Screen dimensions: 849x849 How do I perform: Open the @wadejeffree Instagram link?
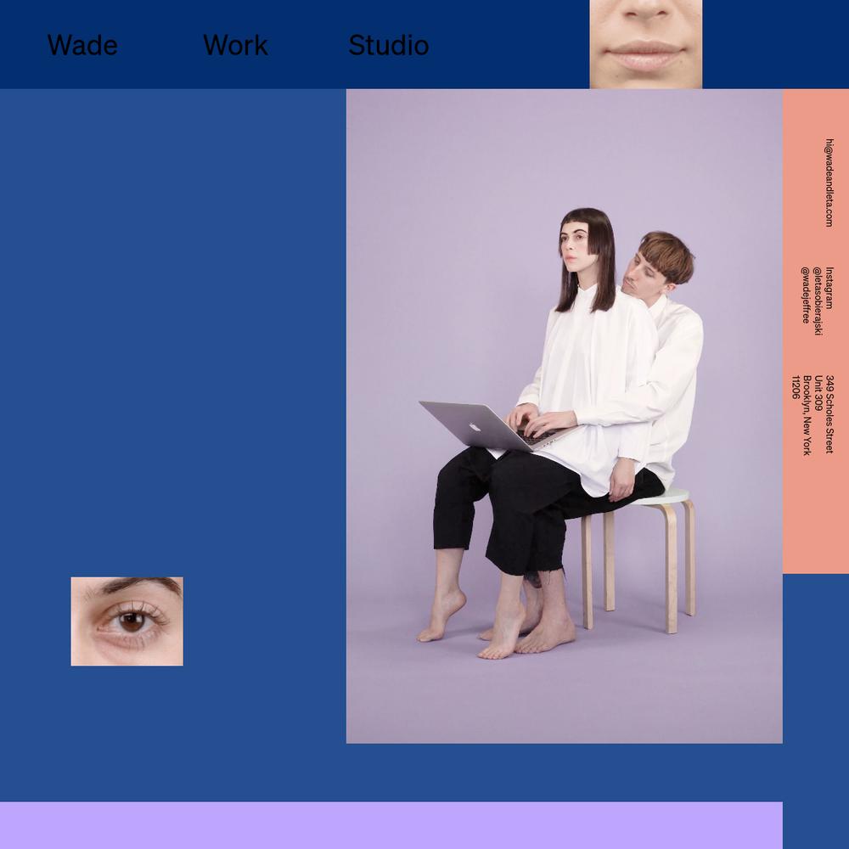(806, 295)
